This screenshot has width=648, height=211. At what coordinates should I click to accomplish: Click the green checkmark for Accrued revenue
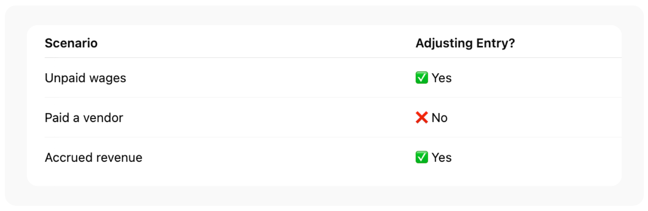[421, 158]
